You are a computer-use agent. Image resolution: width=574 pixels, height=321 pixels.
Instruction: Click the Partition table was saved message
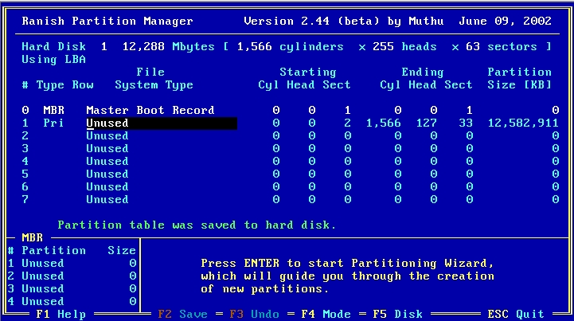197,225
